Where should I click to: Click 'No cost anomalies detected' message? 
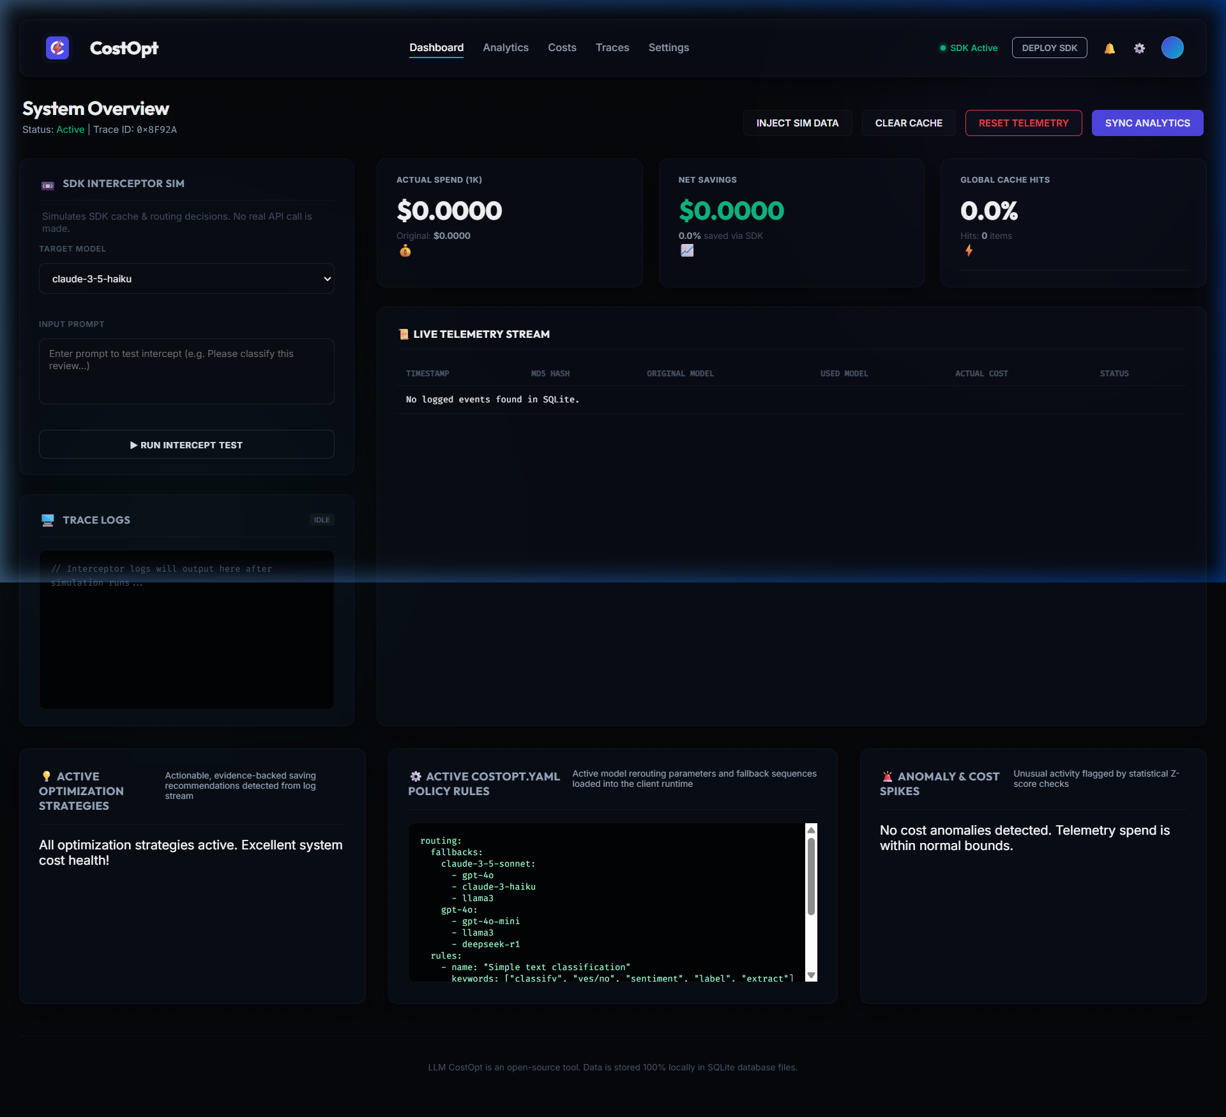coord(1025,838)
